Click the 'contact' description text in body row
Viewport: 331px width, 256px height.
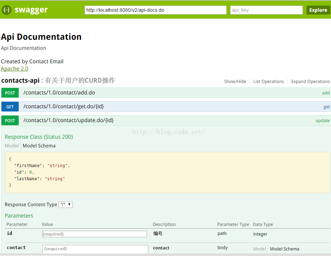[161, 248]
